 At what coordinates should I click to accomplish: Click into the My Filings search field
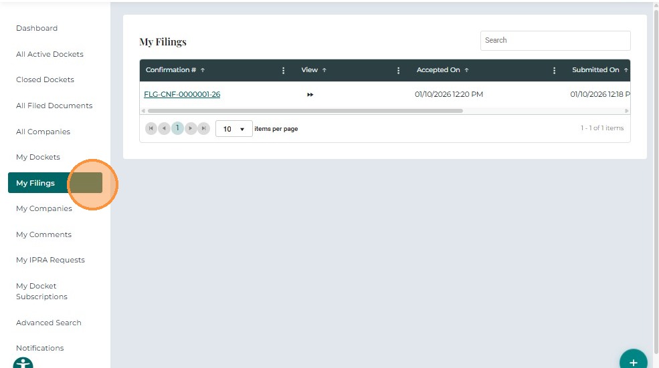pyautogui.click(x=555, y=41)
